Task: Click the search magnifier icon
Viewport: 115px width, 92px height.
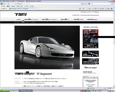Action: click(x=112, y=4)
